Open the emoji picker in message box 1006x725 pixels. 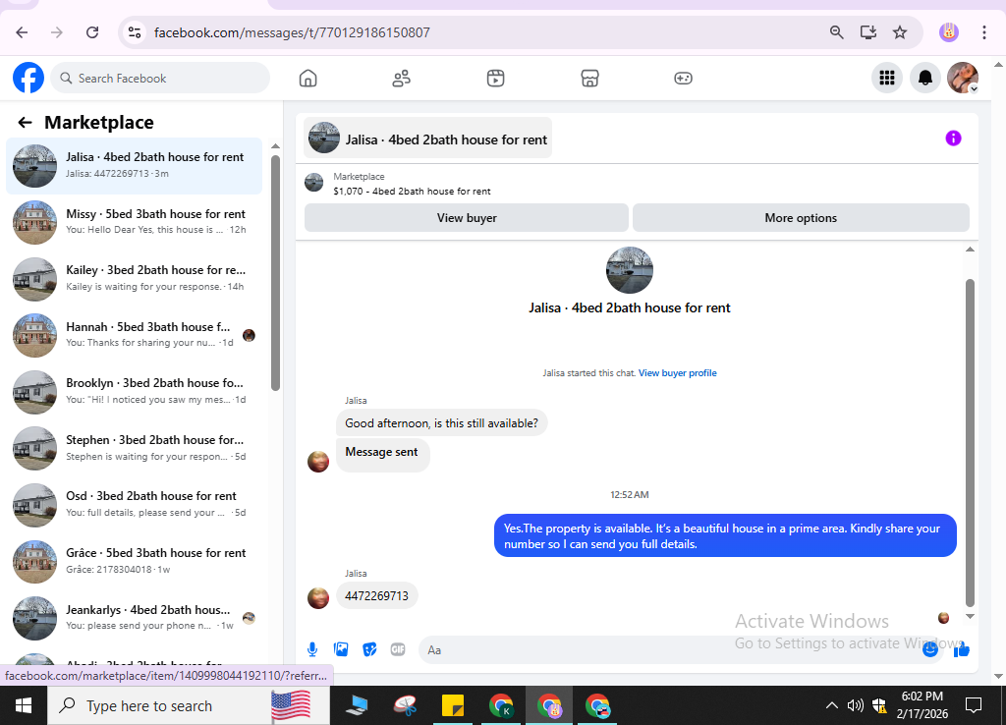[930, 649]
